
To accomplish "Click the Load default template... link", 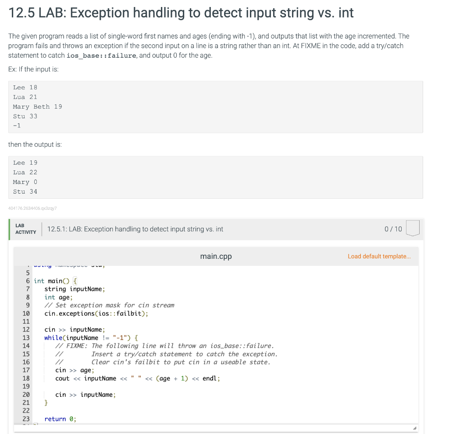I will point(379,256).
